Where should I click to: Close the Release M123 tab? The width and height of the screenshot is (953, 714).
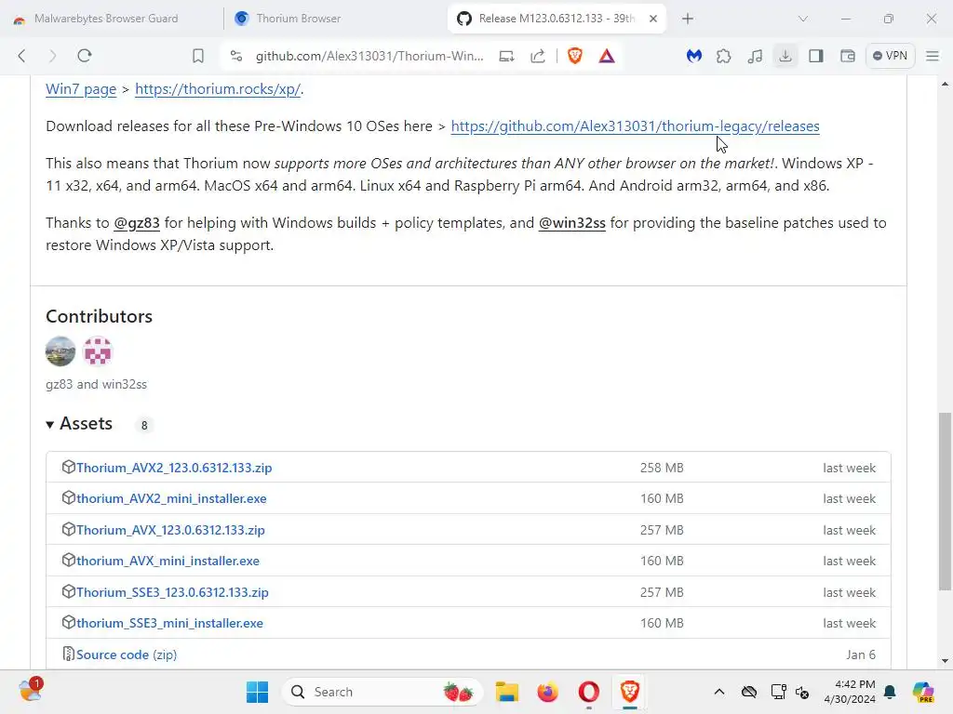[653, 19]
